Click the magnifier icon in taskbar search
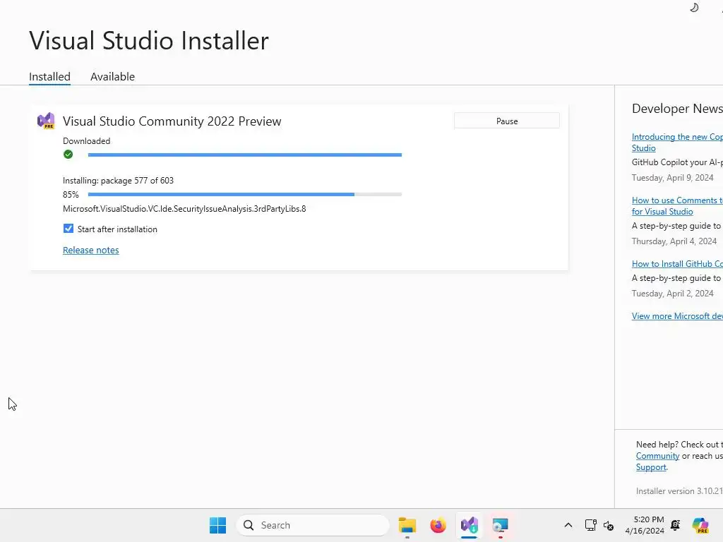The width and height of the screenshot is (723, 542). point(249,525)
